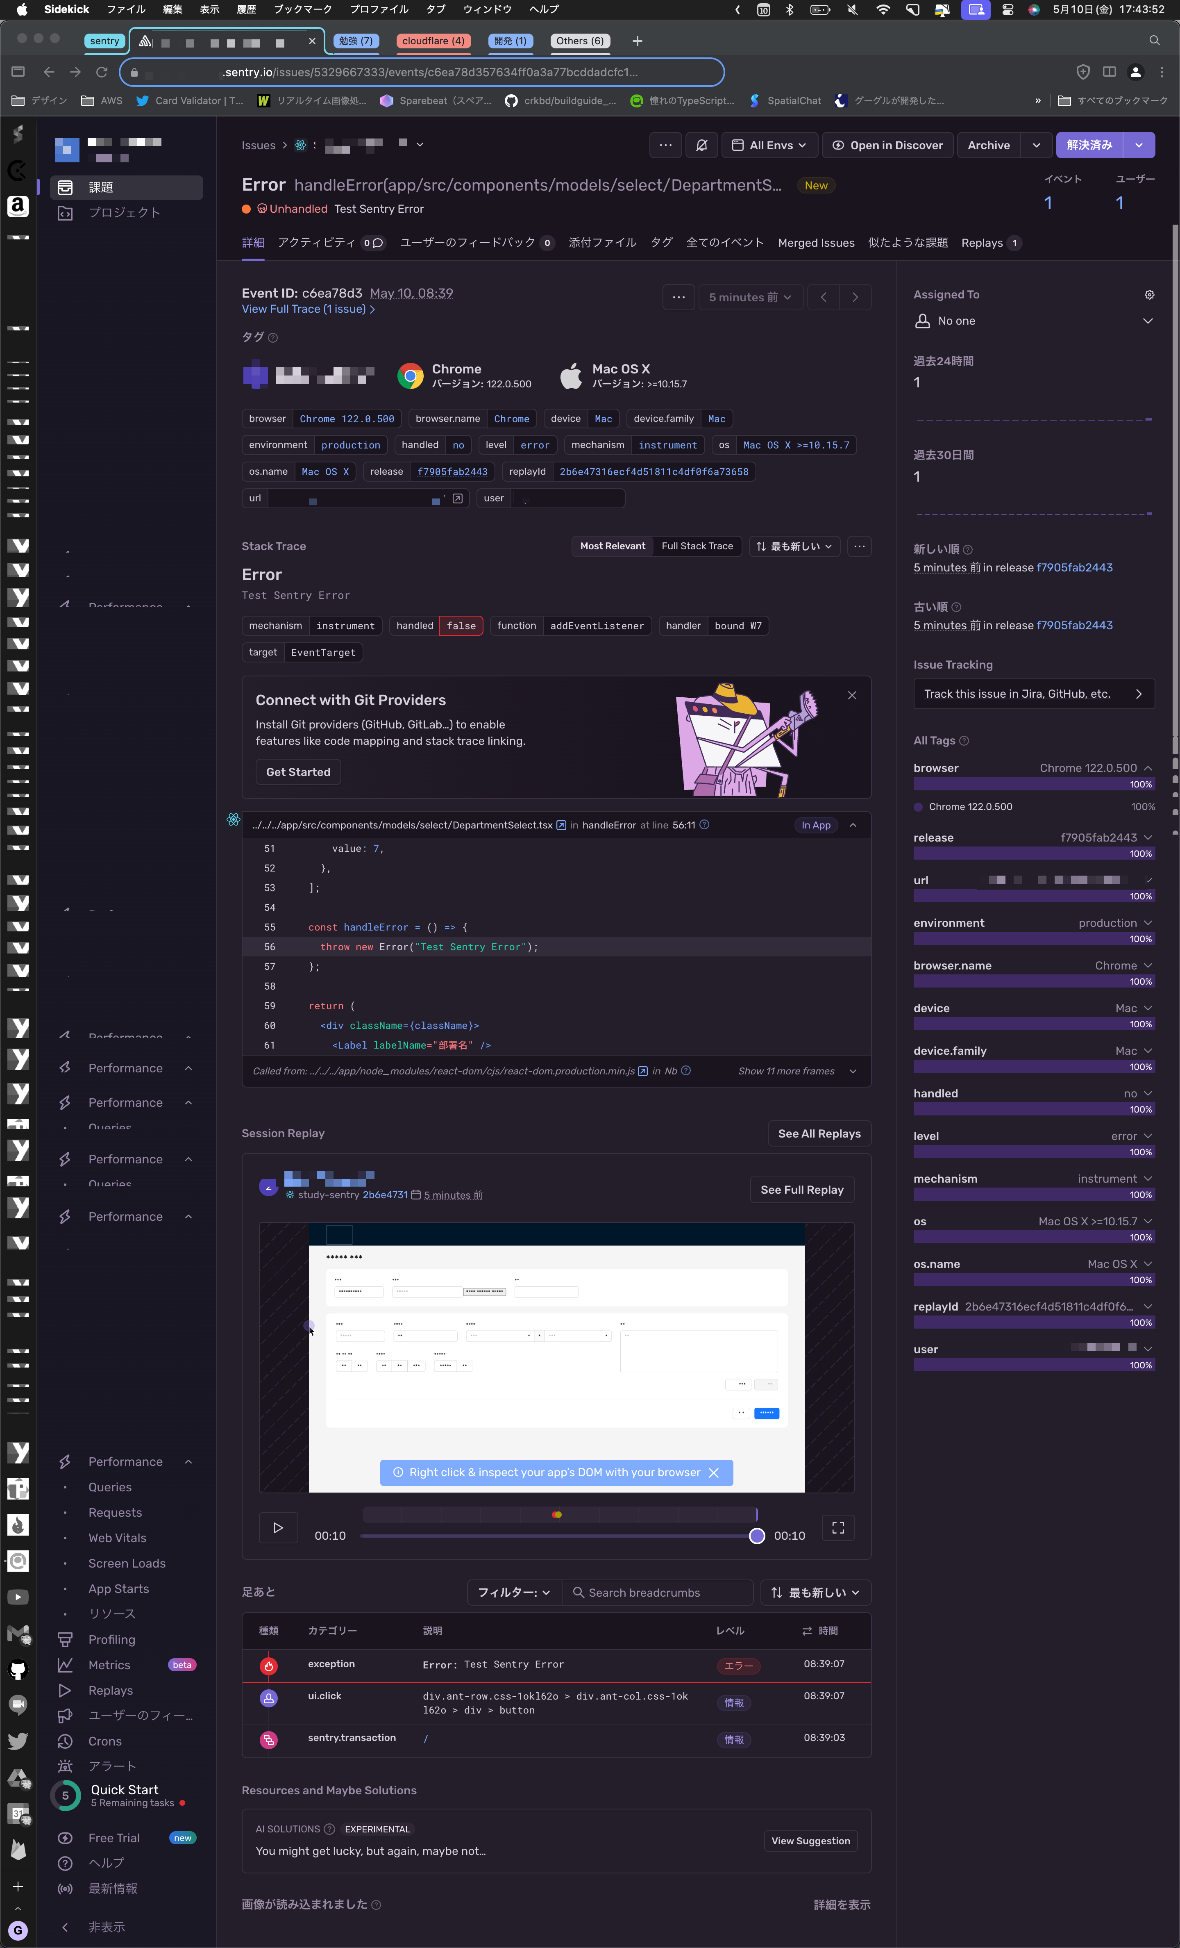The height and width of the screenshot is (1948, 1180).
Task: Collapse the DepartmentSelect.tsx frame
Action: 853,825
